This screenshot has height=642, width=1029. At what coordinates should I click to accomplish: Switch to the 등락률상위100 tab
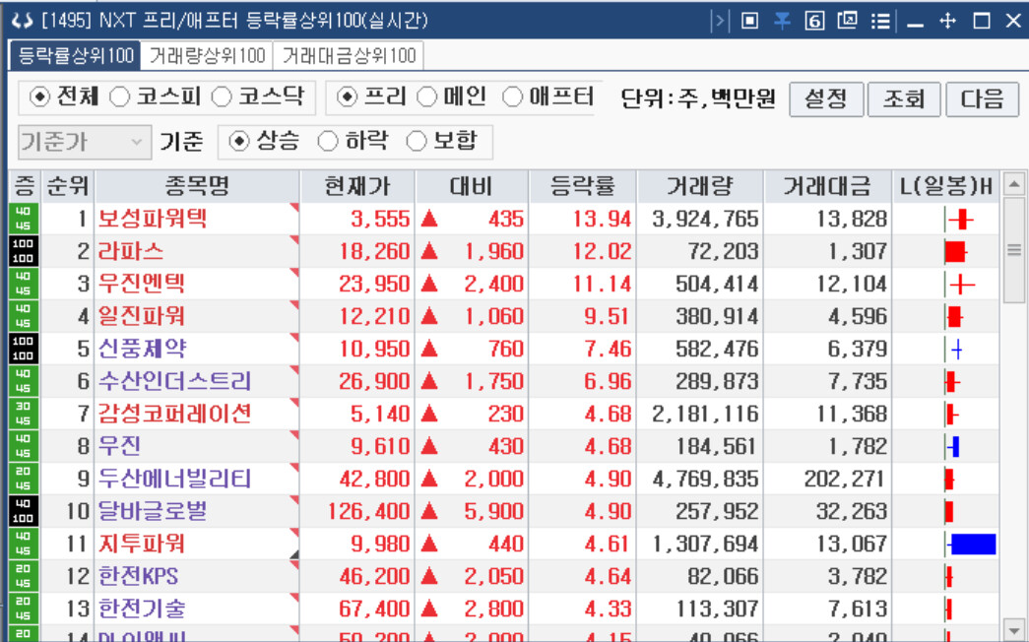tap(75, 56)
